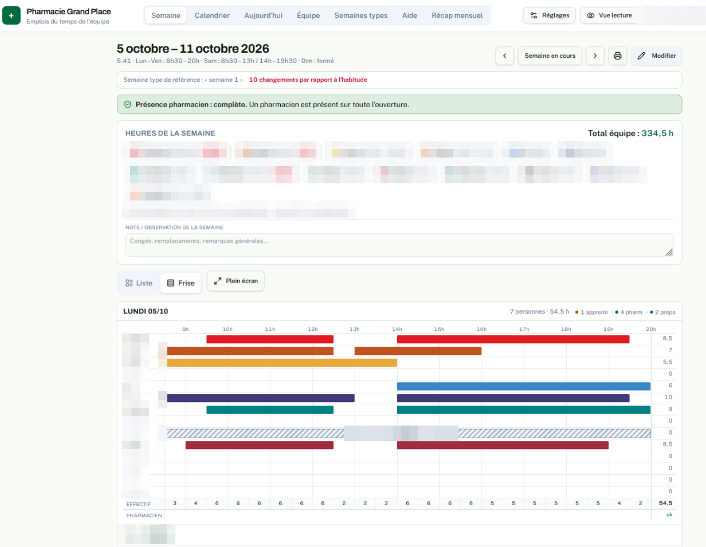Viewport: 706px width, 547px height.
Task: Select the maroon afternoon shift bar
Action: pos(503,445)
